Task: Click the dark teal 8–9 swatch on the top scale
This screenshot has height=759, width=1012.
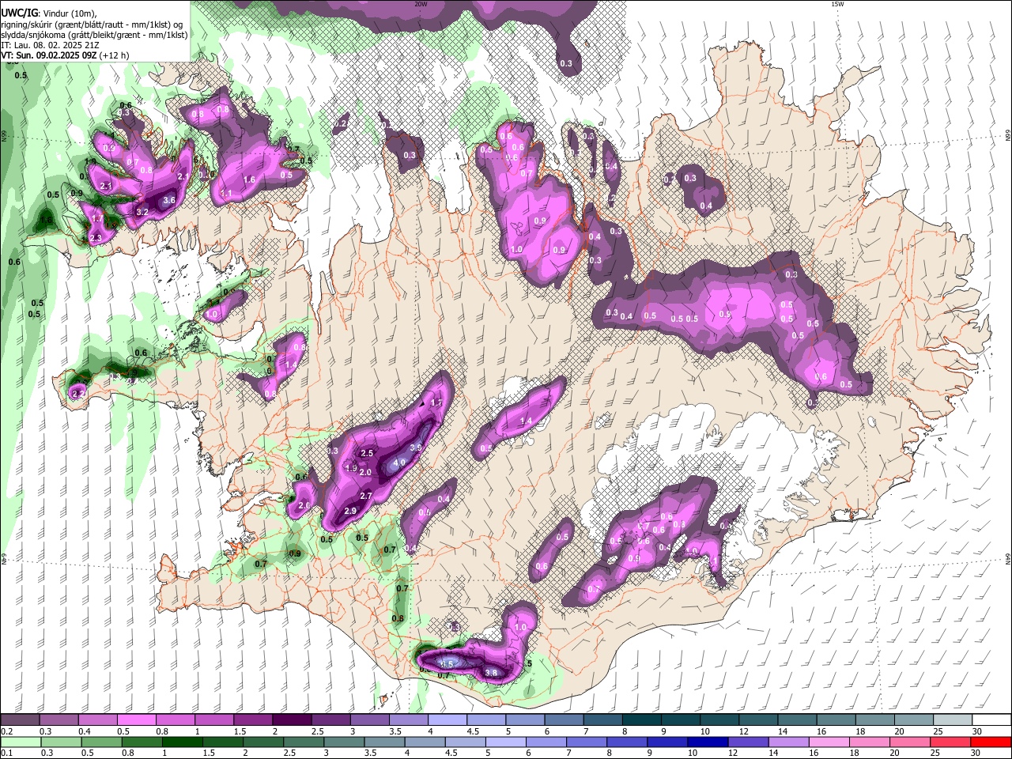Action: coord(642,719)
